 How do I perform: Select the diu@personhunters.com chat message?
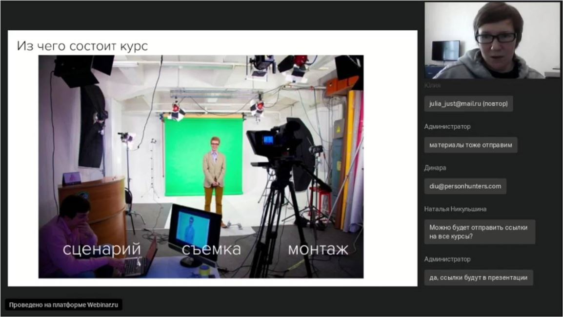click(465, 186)
